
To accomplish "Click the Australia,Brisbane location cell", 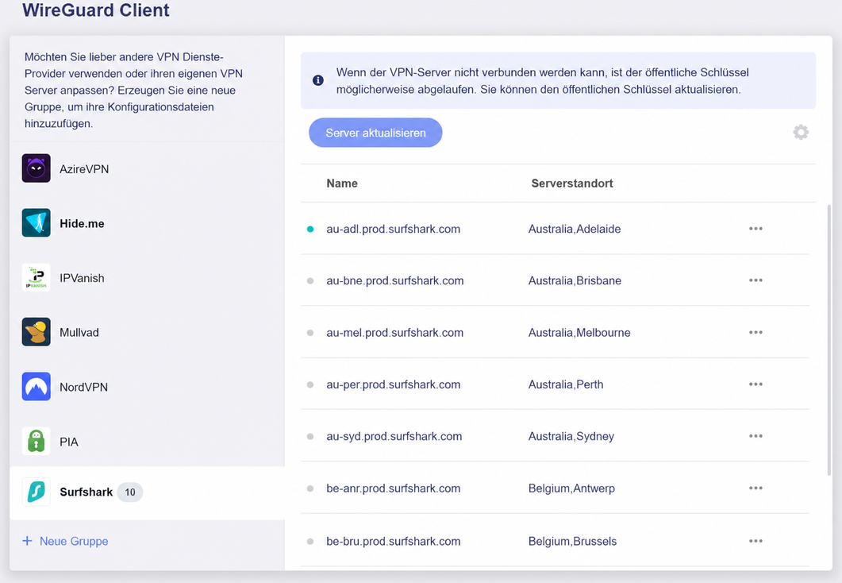I will (x=575, y=280).
